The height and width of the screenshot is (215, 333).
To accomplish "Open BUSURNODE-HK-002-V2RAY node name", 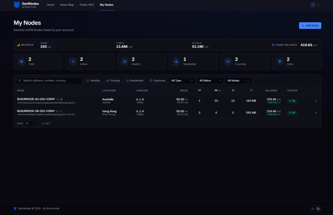I will (x=36, y=111).
